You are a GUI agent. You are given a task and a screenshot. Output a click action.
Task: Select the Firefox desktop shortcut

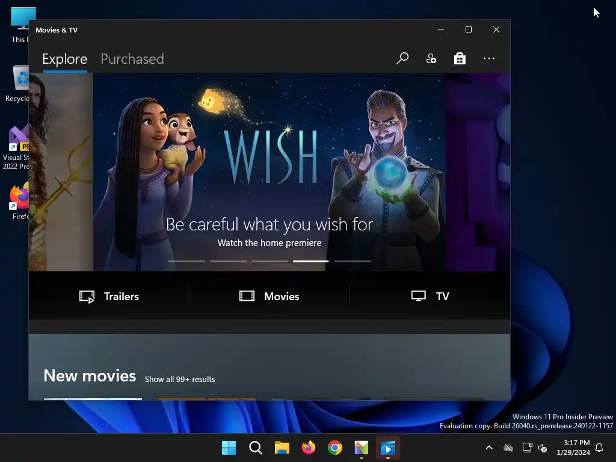click(20, 201)
